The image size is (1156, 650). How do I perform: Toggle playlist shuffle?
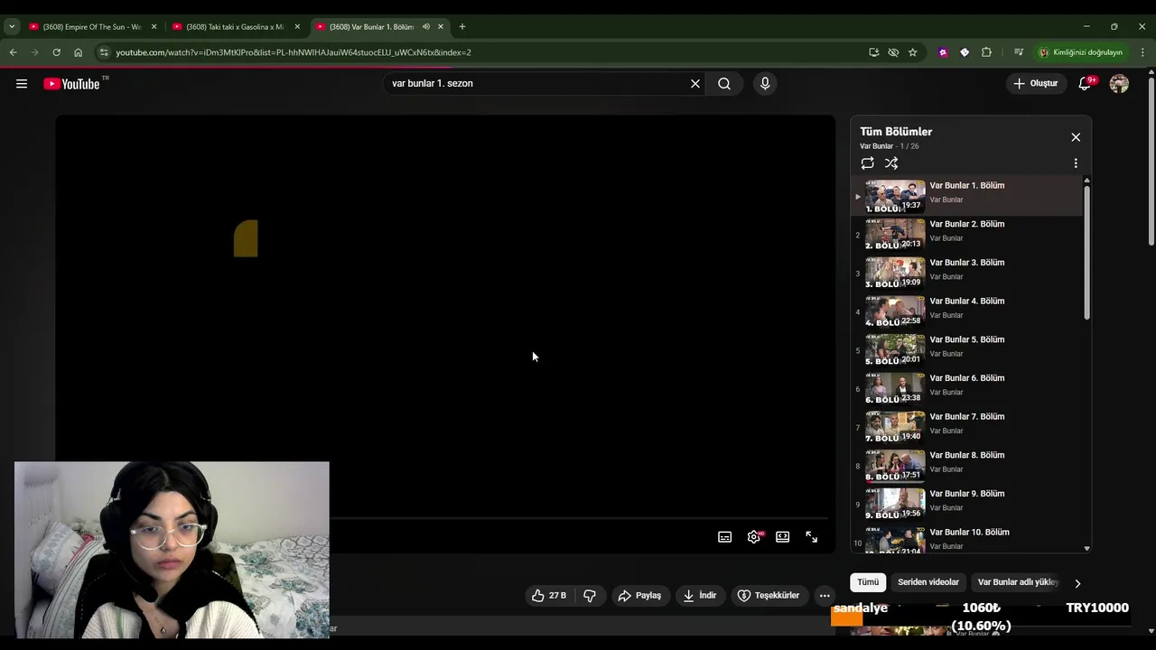pyautogui.click(x=891, y=163)
